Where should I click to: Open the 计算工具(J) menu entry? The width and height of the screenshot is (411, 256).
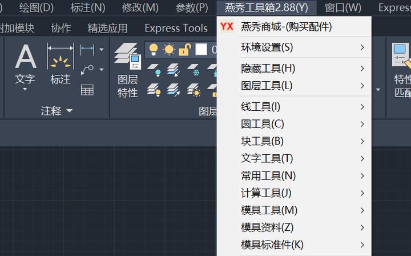(294, 193)
